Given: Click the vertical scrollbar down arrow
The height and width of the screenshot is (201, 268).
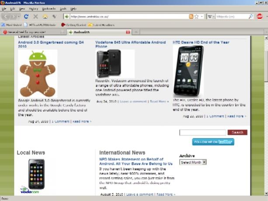Looking at the screenshot, I should (x=266, y=194).
